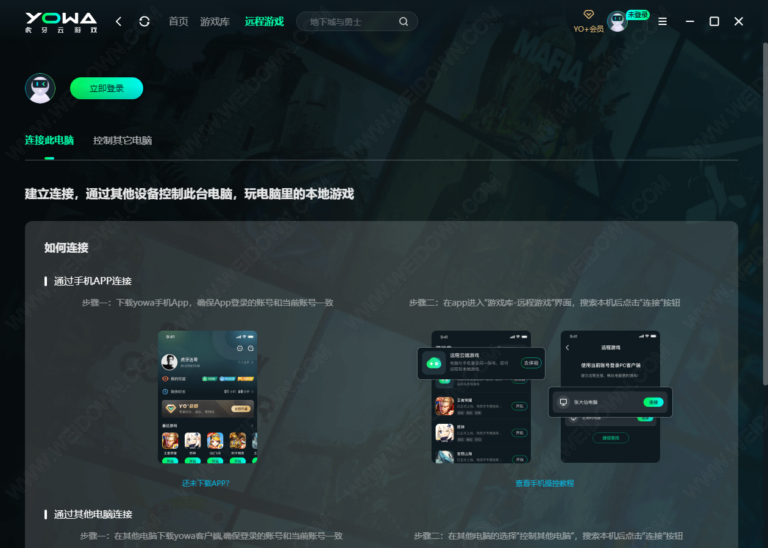Click the 如何连接 heading

click(x=66, y=248)
